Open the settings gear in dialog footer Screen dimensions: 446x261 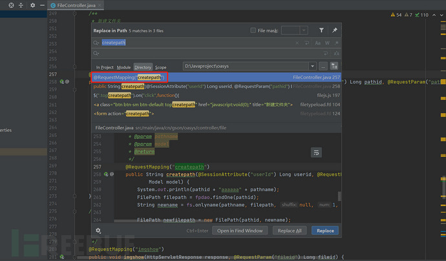tap(98, 230)
